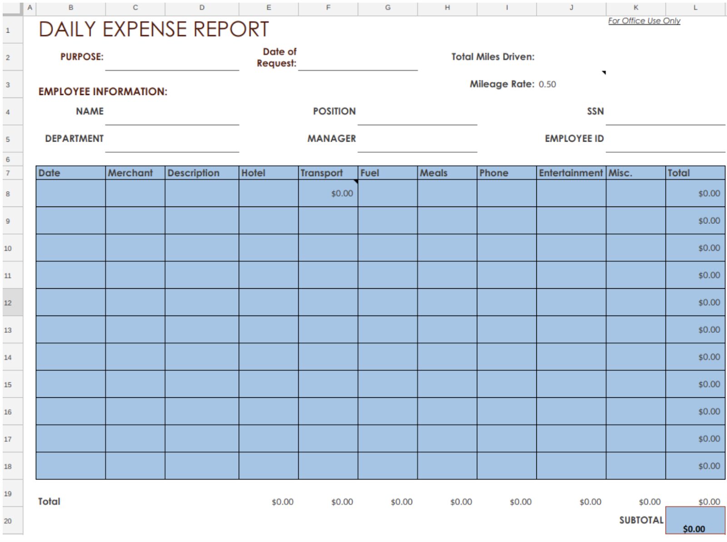Select the Misc. header cell
The width and height of the screenshot is (727, 542).
(x=636, y=173)
